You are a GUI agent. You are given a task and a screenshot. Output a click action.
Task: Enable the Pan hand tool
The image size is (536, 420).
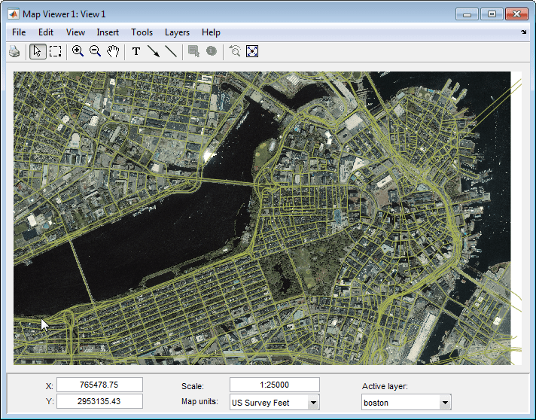114,51
